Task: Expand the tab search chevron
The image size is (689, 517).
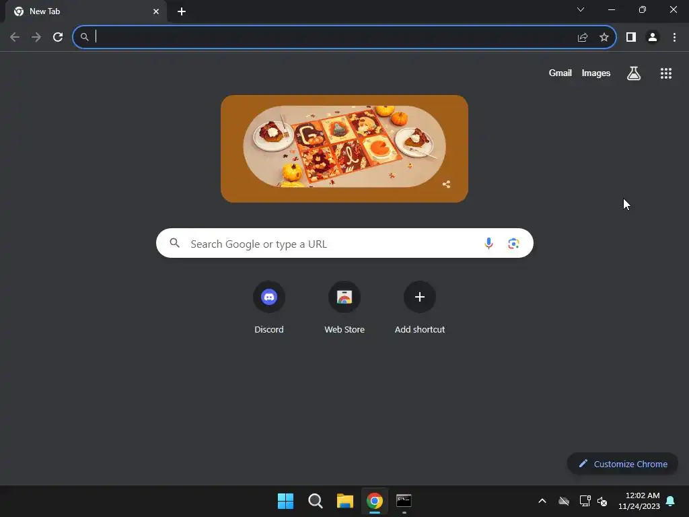Action: coord(581,9)
